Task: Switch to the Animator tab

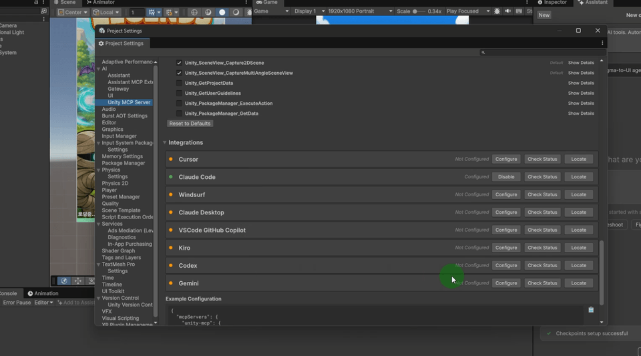Action: pos(101,3)
